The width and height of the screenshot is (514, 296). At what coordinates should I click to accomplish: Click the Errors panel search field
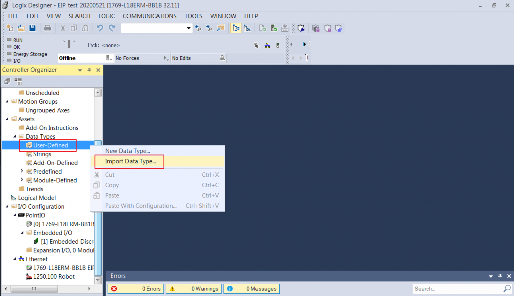tap(457, 289)
